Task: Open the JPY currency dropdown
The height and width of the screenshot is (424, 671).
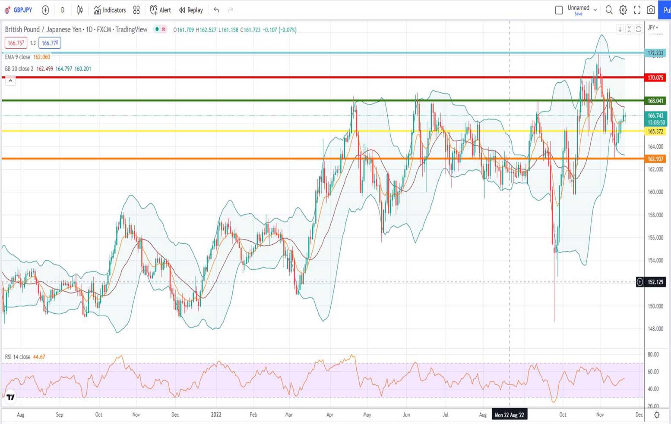Action: coord(653,27)
